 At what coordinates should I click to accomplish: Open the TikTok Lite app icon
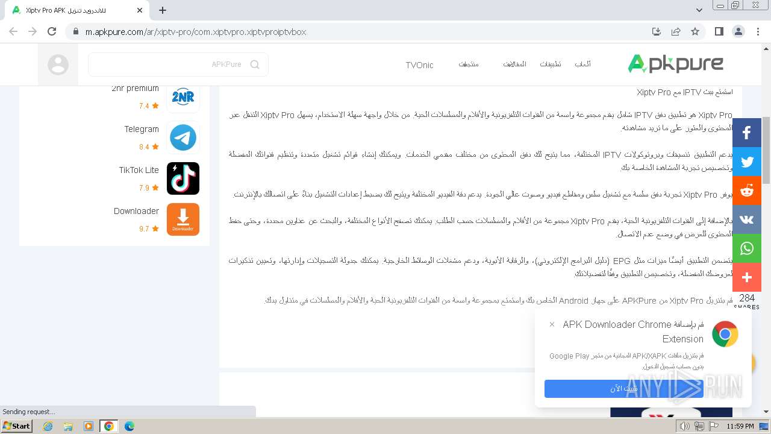click(183, 178)
